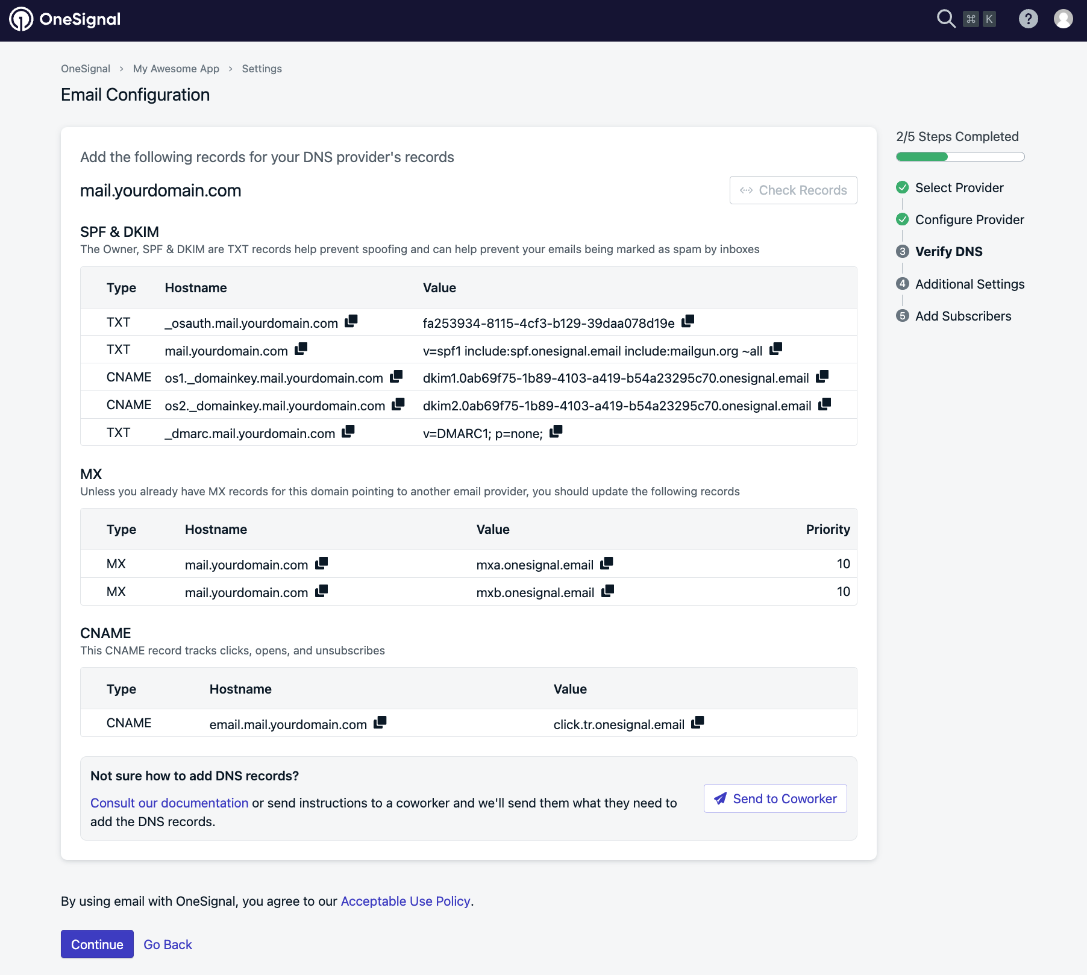
Task: Open the search icon in top bar
Action: 946,19
